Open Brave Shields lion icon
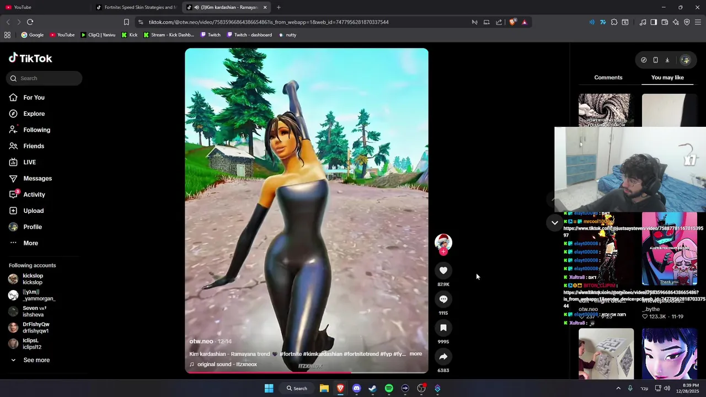The image size is (706, 397). click(513, 22)
